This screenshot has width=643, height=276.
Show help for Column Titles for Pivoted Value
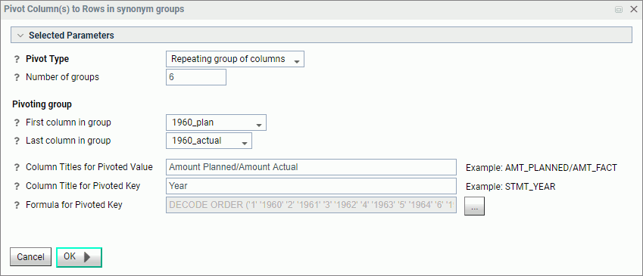(x=17, y=167)
